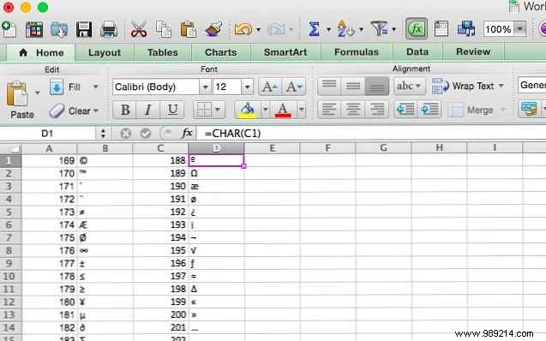The height and width of the screenshot is (341, 546).
Task: Center text horizontally
Action: [x=353, y=110]
